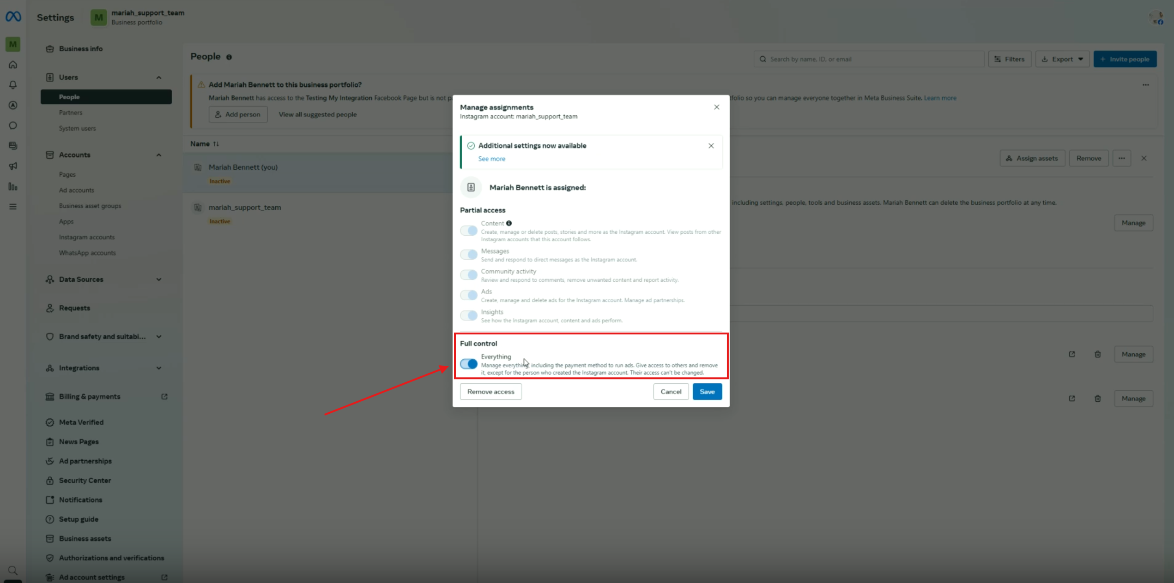Open WhatsApp accounts under Accounts

[87, 253]
